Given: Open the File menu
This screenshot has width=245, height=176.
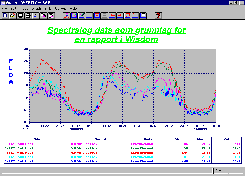Looking at the screenshot, I should coord(4,9).
